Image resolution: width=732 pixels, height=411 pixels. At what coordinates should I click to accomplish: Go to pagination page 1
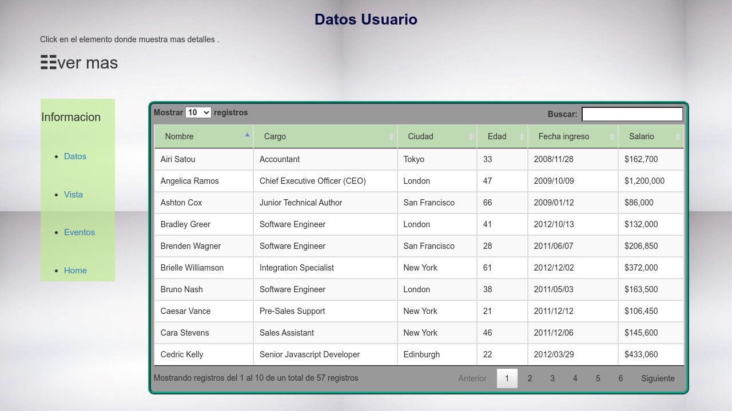pyautogui.click(x=507, y=378)
